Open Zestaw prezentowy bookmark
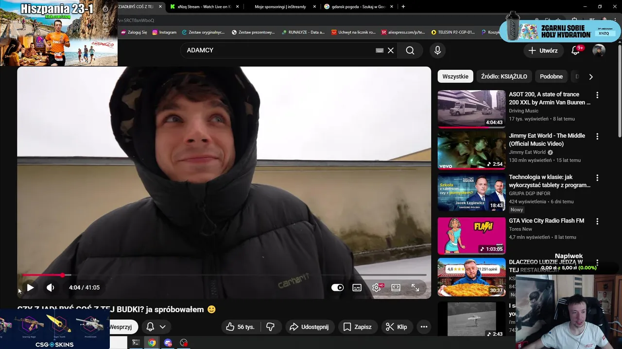This screenshot has width=622, height=349. coord(254,32)
